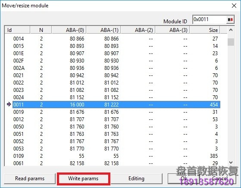Click ABA-(0) value 82 158
Screen dimensions: 241x188
[x=77, y=163]
